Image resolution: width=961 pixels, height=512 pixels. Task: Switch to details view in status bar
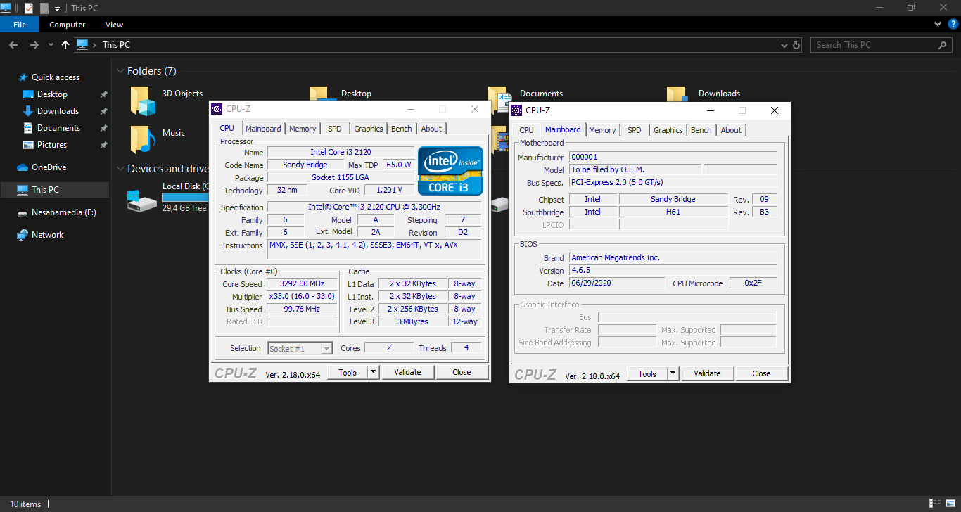(935, 504)
